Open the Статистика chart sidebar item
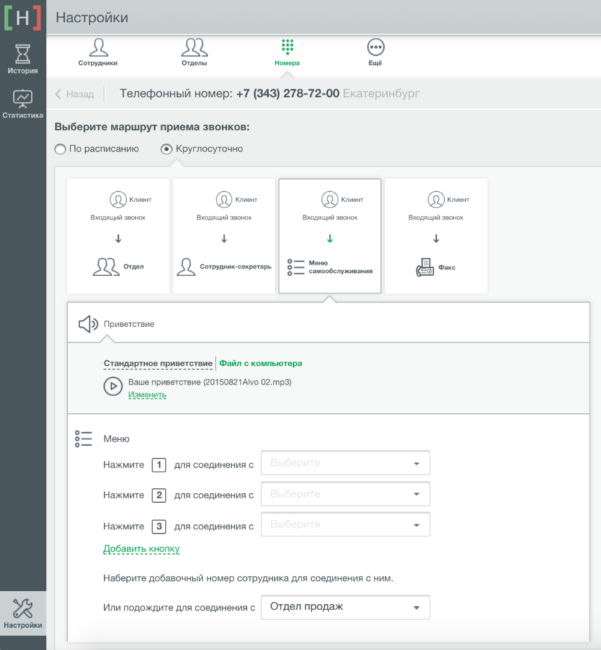Screen dimensions: 601x650 click(23, 104)
